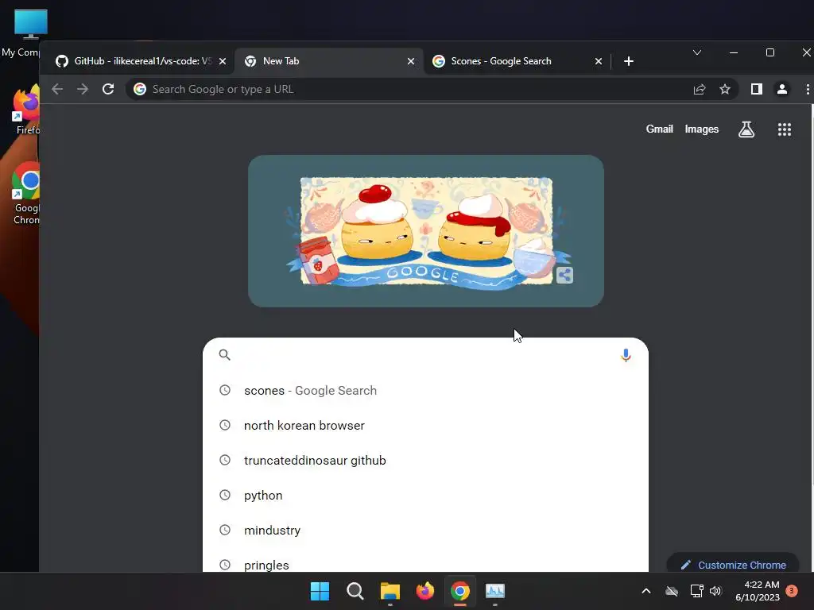Reload the current page

point(108,89)
